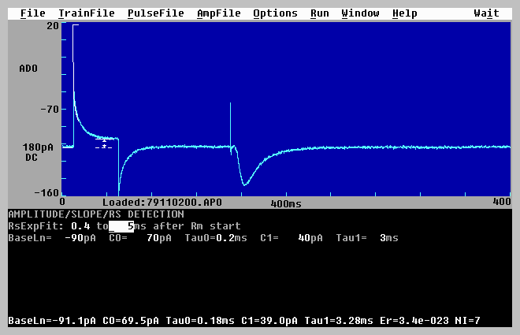The image size is (520, 335).
Task: Open the Run menu
Action: pyautogui.click(x=319, y=13)
